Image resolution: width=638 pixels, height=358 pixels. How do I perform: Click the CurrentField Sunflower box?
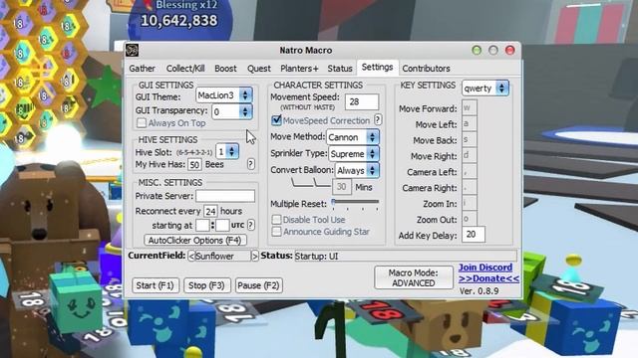click(x=223, y=257)
